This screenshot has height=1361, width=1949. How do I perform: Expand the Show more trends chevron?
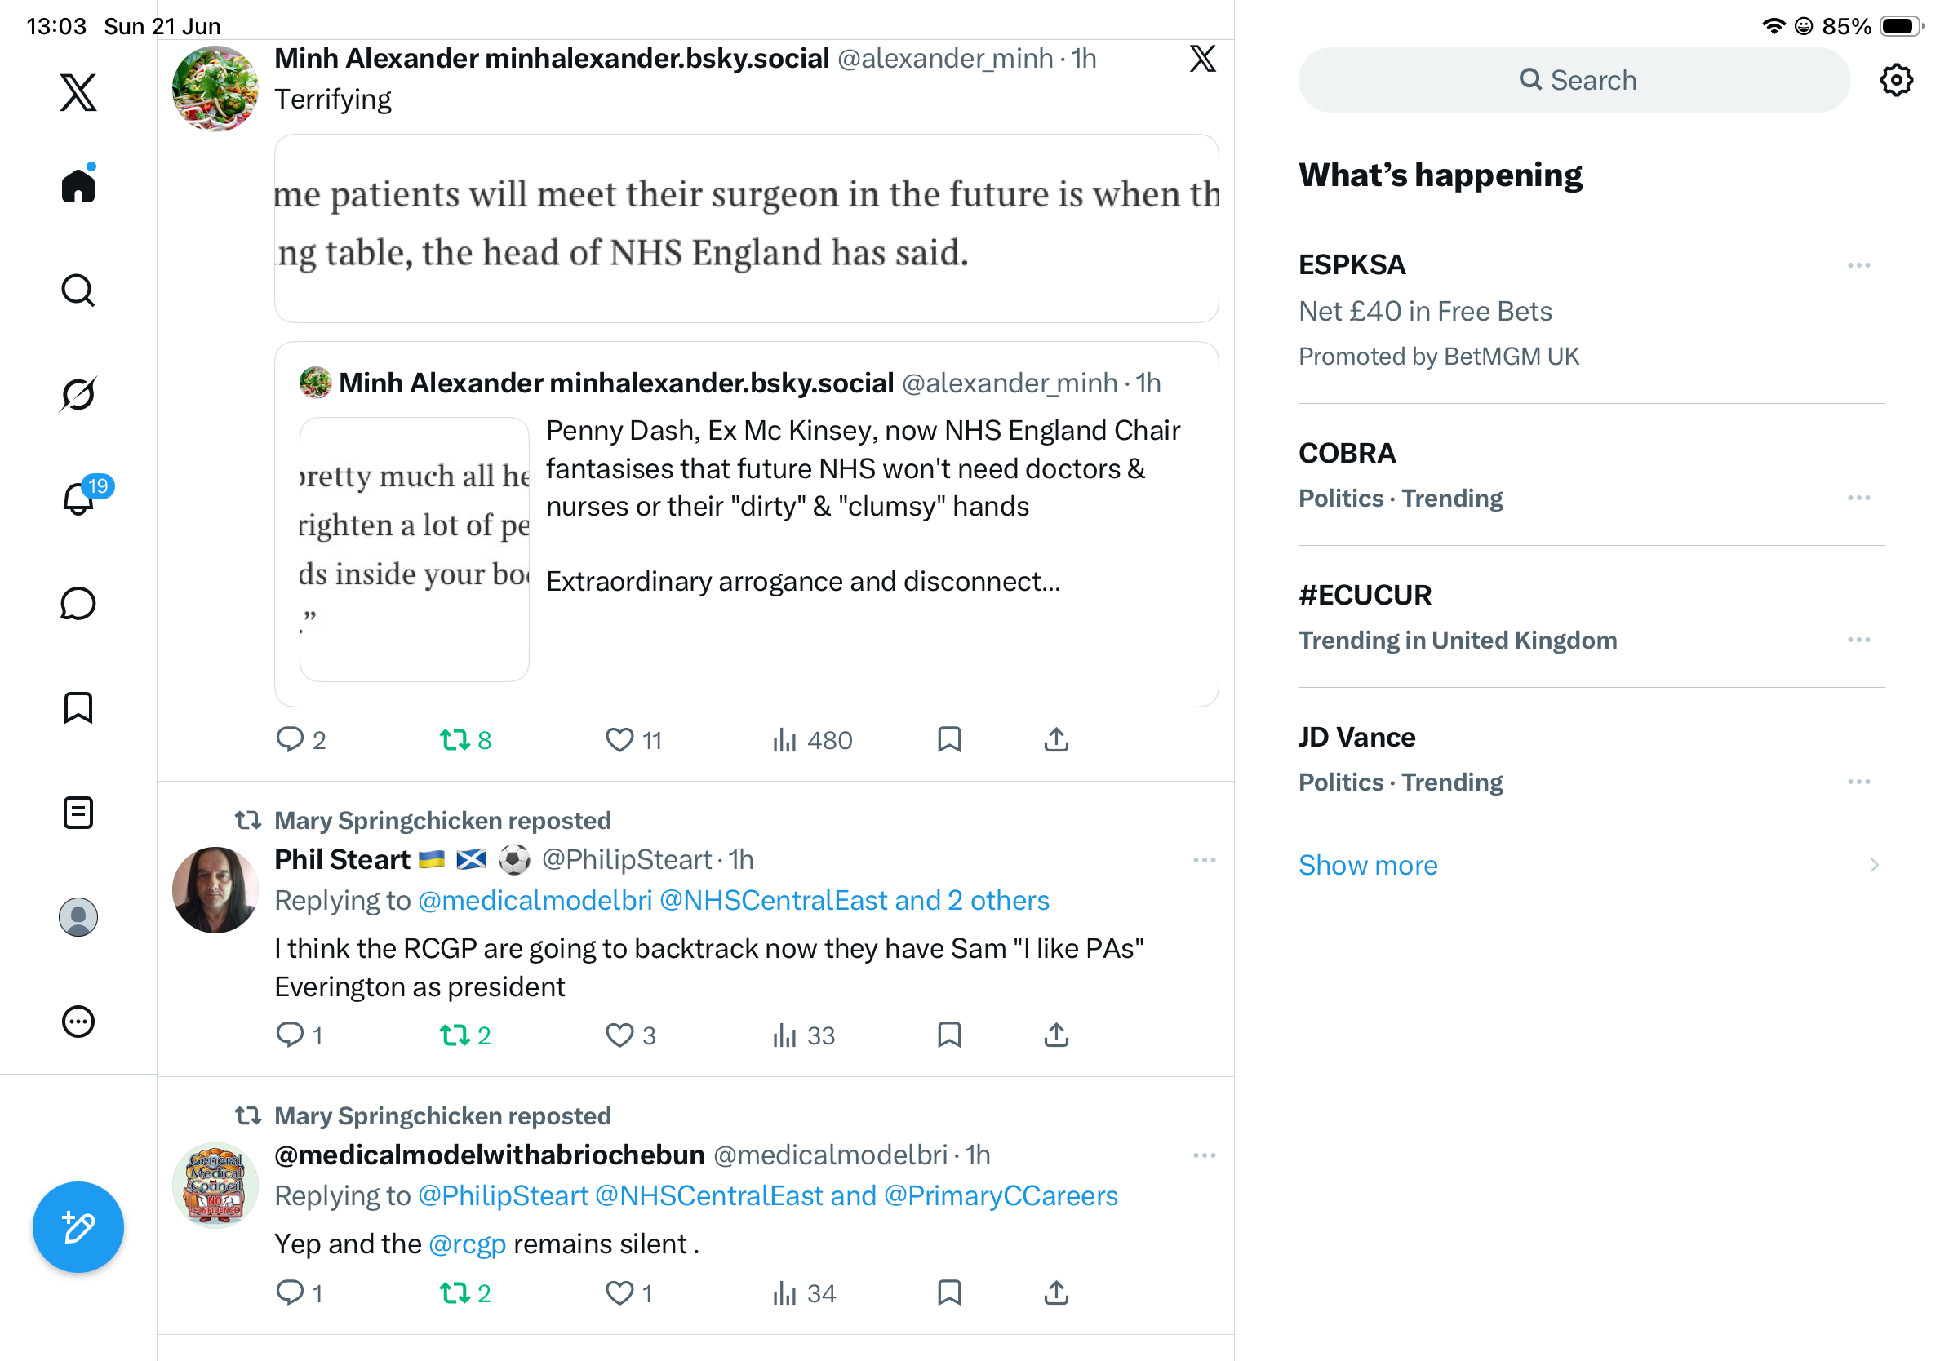coord(1873,865)
